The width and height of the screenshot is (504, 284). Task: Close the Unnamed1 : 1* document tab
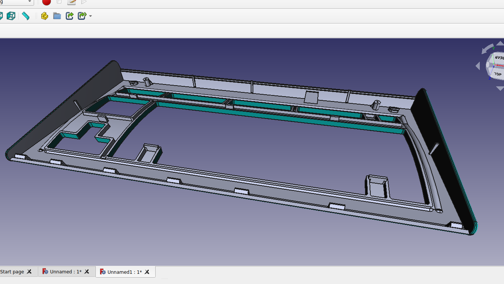pyautogui.click(x=147, y=272)
